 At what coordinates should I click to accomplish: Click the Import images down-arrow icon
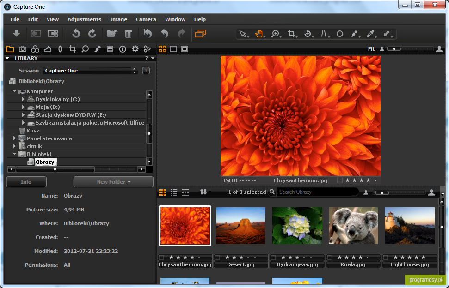pos(16,33)
